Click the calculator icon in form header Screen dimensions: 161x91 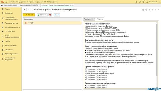click(143, 10)
